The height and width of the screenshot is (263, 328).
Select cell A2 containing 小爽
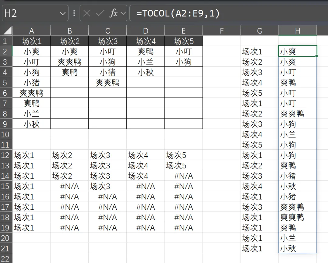coord(32,51)
